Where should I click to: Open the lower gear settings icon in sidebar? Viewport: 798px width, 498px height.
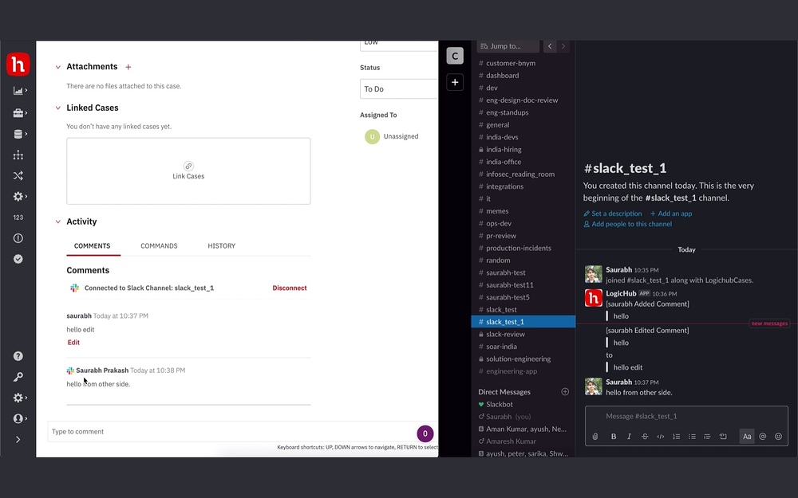click(x=18, y=398)
